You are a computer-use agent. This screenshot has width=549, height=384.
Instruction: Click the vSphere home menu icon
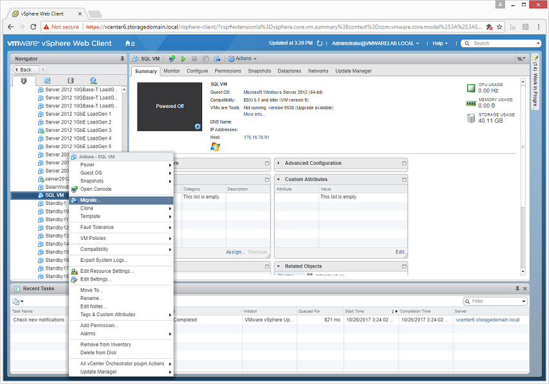tap(130, 43)
